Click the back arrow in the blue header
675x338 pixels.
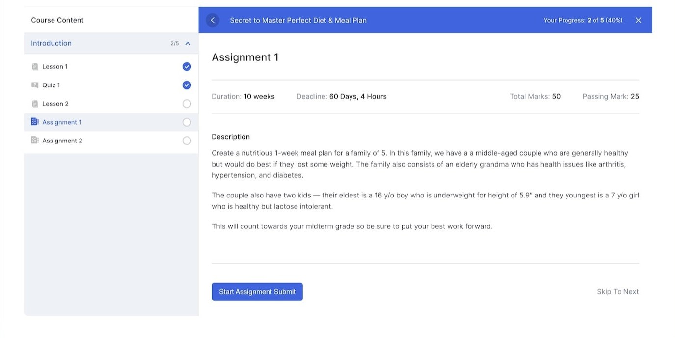point(213,20)
